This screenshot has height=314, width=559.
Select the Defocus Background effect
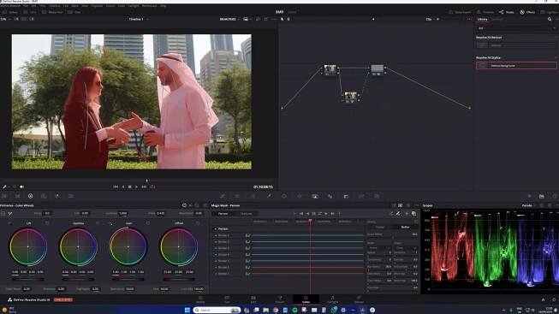click(516, 66)
